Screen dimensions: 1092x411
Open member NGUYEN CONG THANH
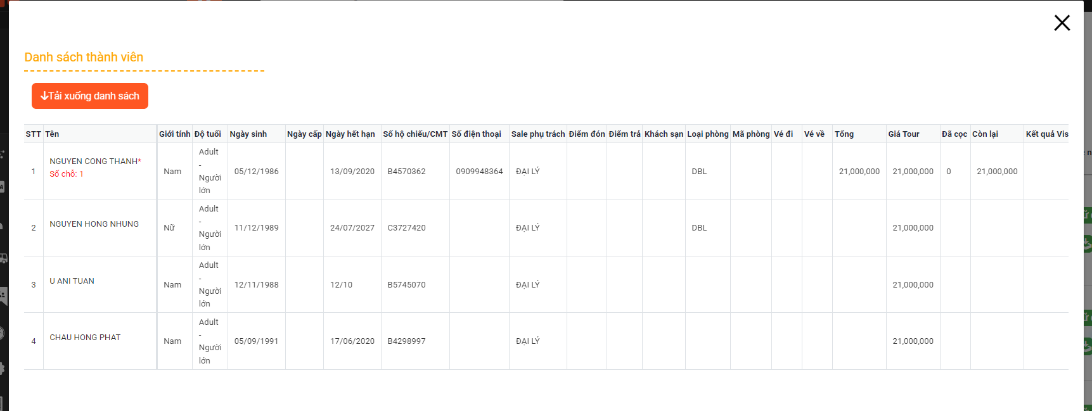tap(94, 161)
